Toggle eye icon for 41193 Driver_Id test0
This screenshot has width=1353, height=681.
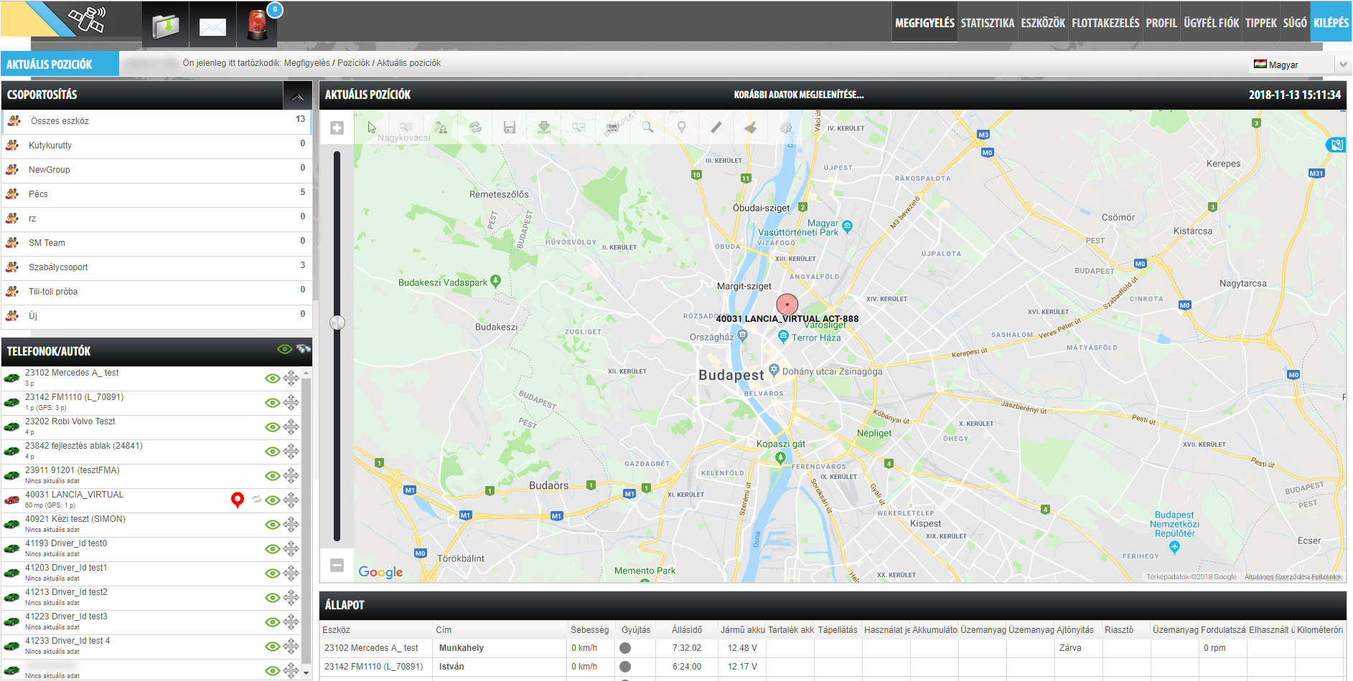[272, 549]
